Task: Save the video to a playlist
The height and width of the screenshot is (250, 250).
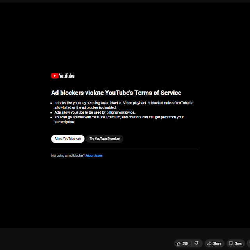Action: [236, 243]
